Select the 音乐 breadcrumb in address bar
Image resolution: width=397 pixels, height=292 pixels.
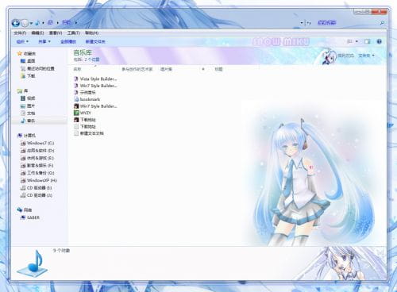point(67,23)
